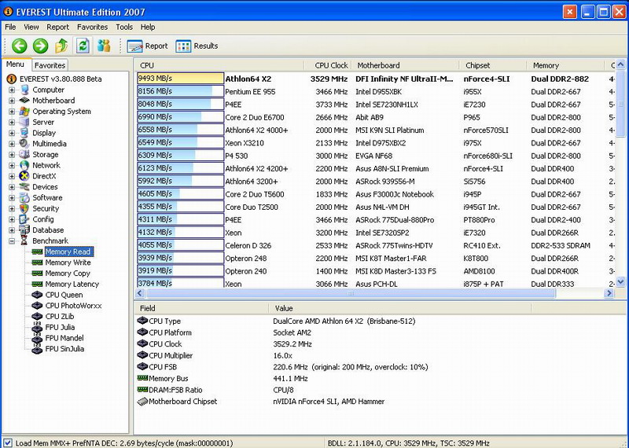Screen dimensions: 629x448
Task: Expand the Operating System tree node
Action: coord(12,112)
